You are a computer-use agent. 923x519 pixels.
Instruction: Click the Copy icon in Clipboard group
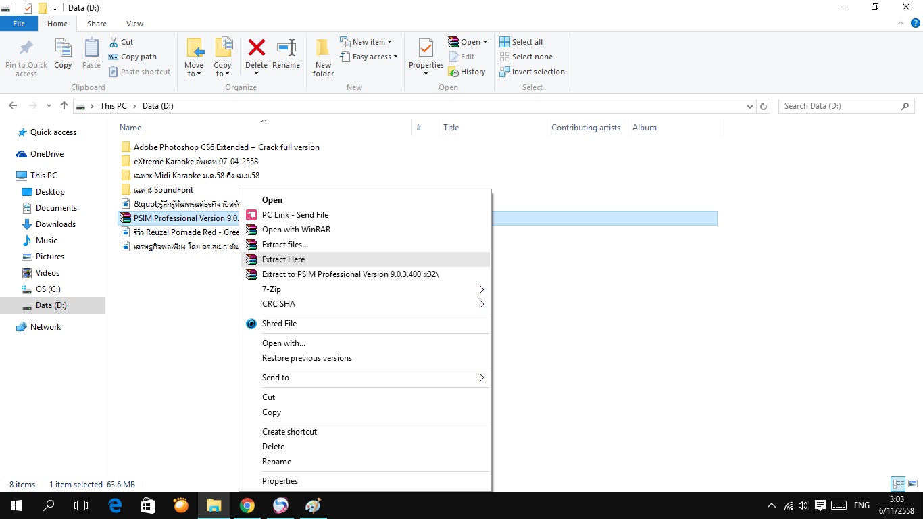pyautogui.click(x=63, y=48)
